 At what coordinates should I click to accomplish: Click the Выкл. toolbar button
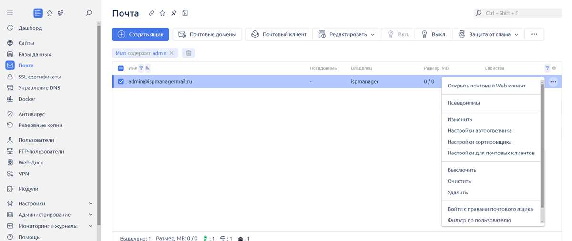pos(434,34)
